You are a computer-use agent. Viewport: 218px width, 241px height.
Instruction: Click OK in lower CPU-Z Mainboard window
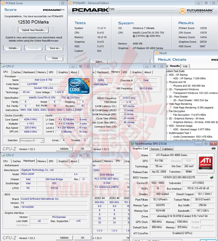83,238
